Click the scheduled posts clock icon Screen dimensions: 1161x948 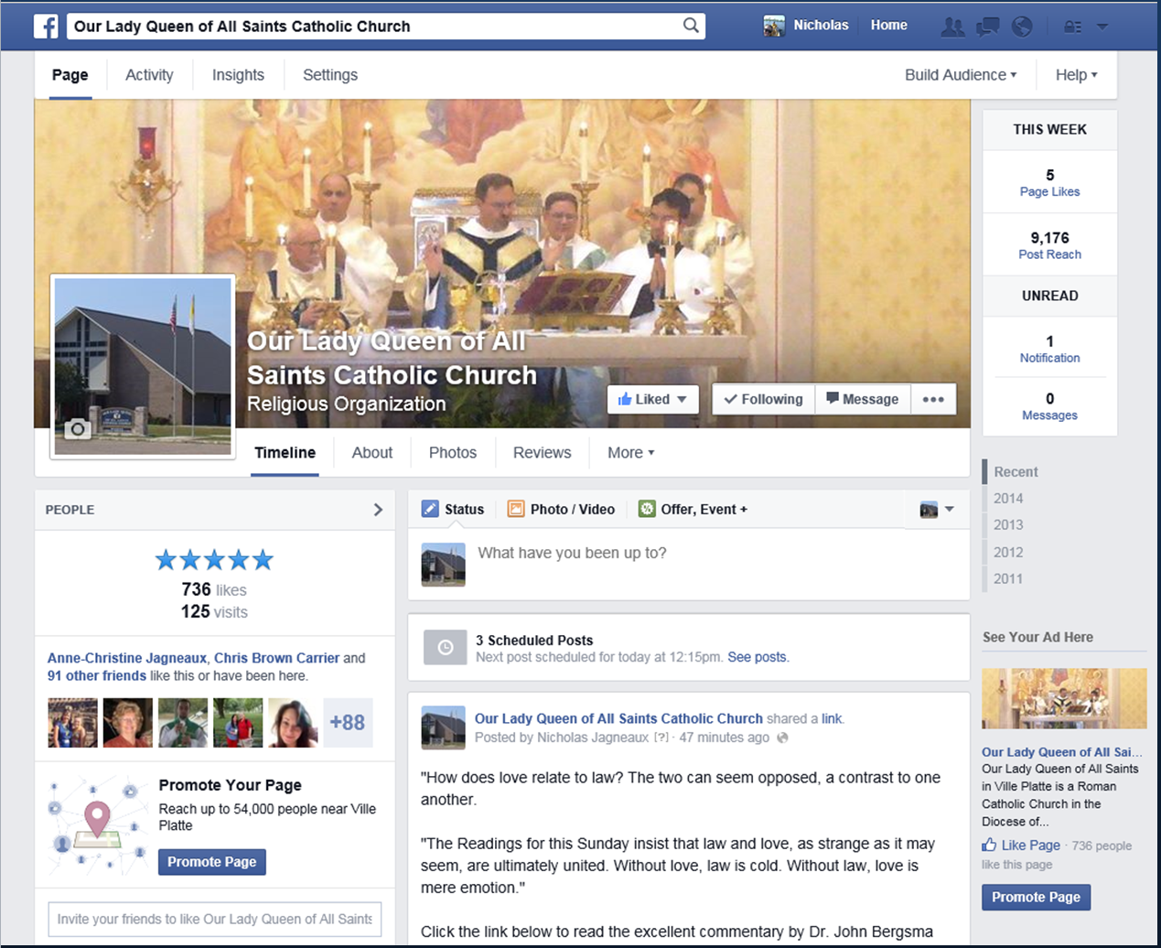[446, 647]
